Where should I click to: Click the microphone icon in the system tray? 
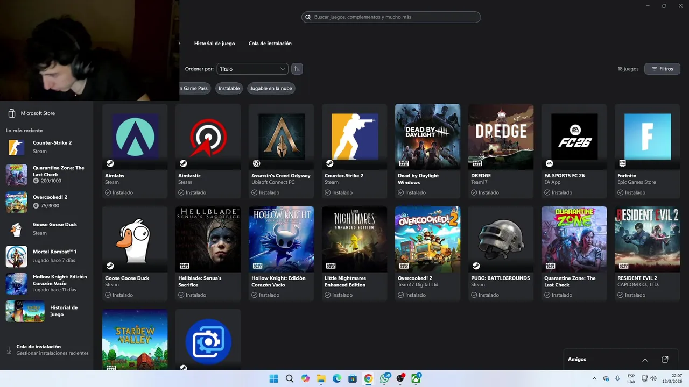point(617,378)
